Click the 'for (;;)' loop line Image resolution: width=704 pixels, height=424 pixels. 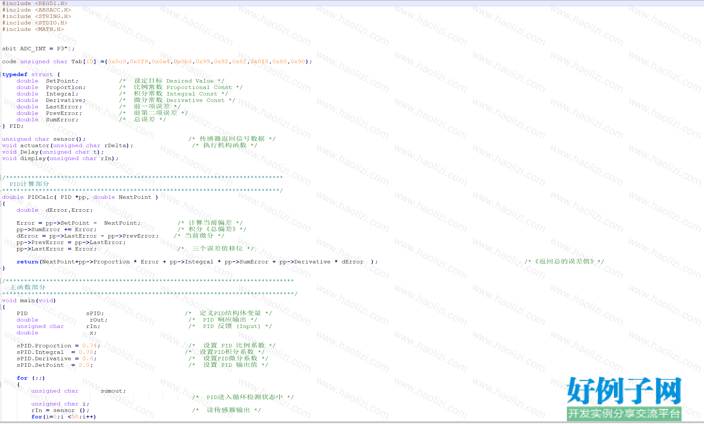[x=31, y=378]
